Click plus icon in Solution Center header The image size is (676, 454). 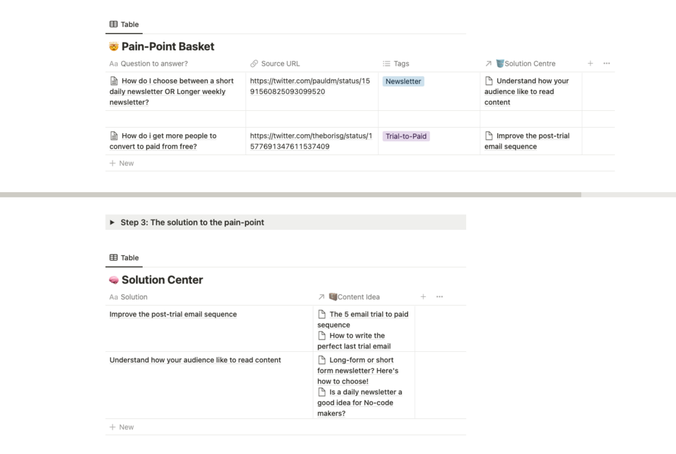coord(423,296)
